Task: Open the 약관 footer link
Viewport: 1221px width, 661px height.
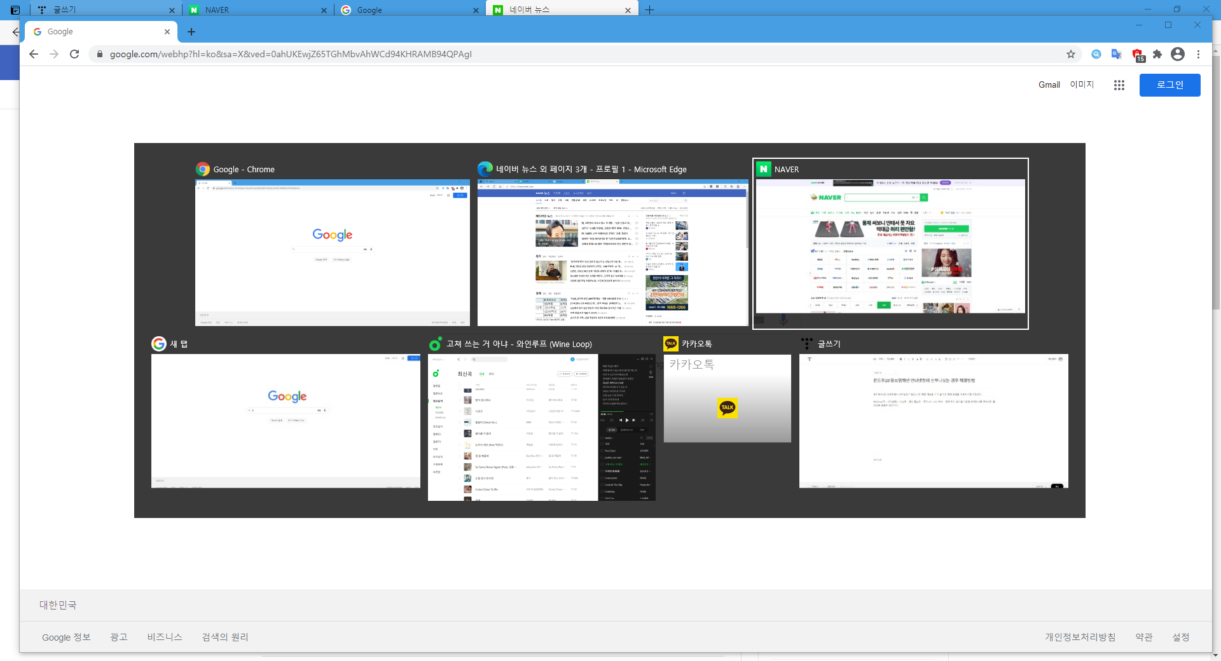Action: coord(1144,637)
